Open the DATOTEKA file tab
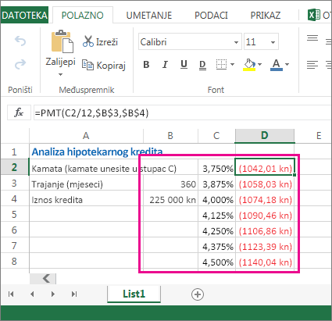332x321 pixels. click(24, 15)
